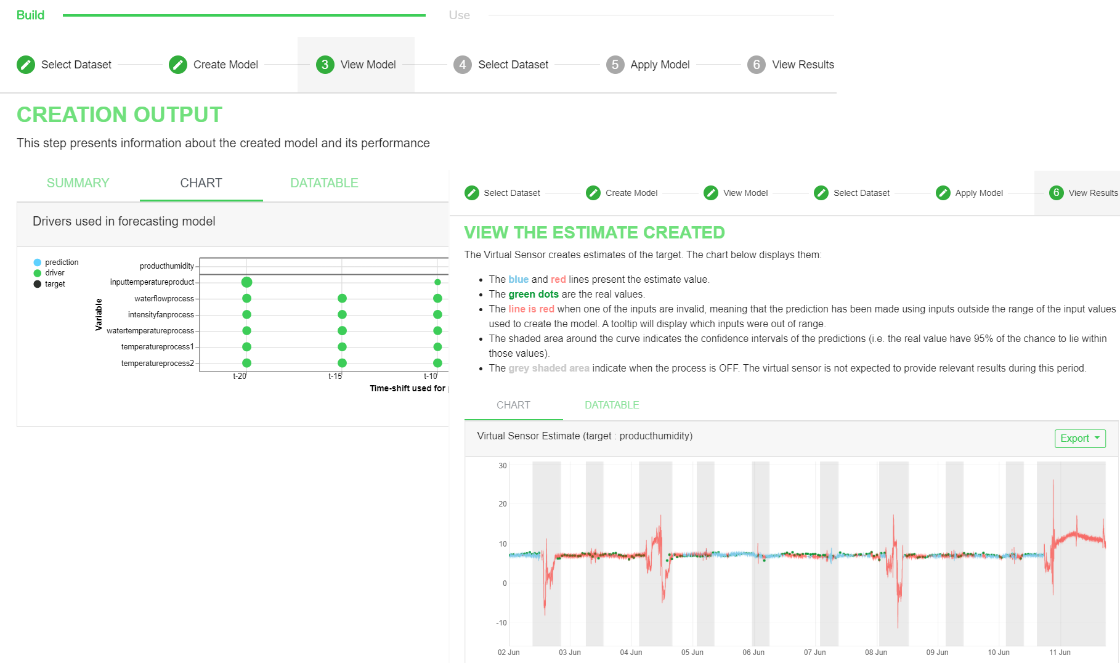Click the Use phase label
Viewport: 1120px width, 663px height.
[x=460, y=15]
